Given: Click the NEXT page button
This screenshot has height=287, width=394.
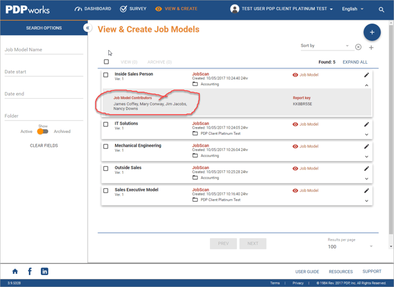Looking at the screenshot, I should pos(253,244).
